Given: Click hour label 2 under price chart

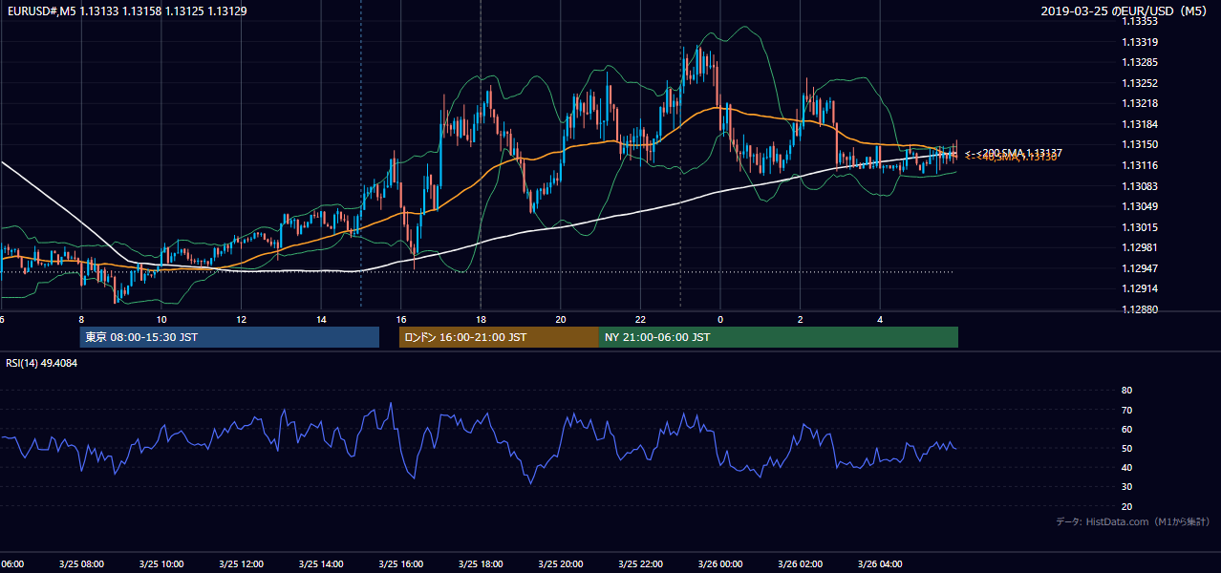Looking at the screenshot, I should point(801,319).
